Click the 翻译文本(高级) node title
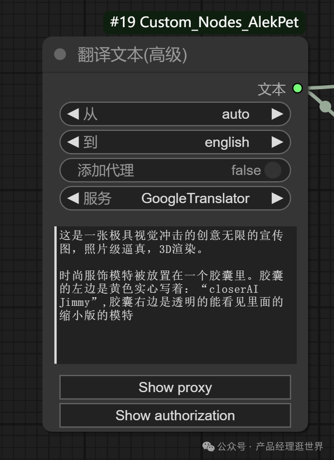 (x=132, y=55)
